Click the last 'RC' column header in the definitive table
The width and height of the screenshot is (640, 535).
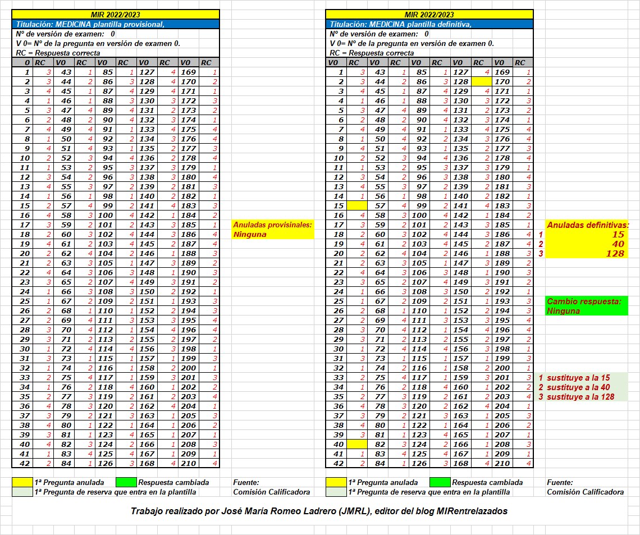[523, 62]
